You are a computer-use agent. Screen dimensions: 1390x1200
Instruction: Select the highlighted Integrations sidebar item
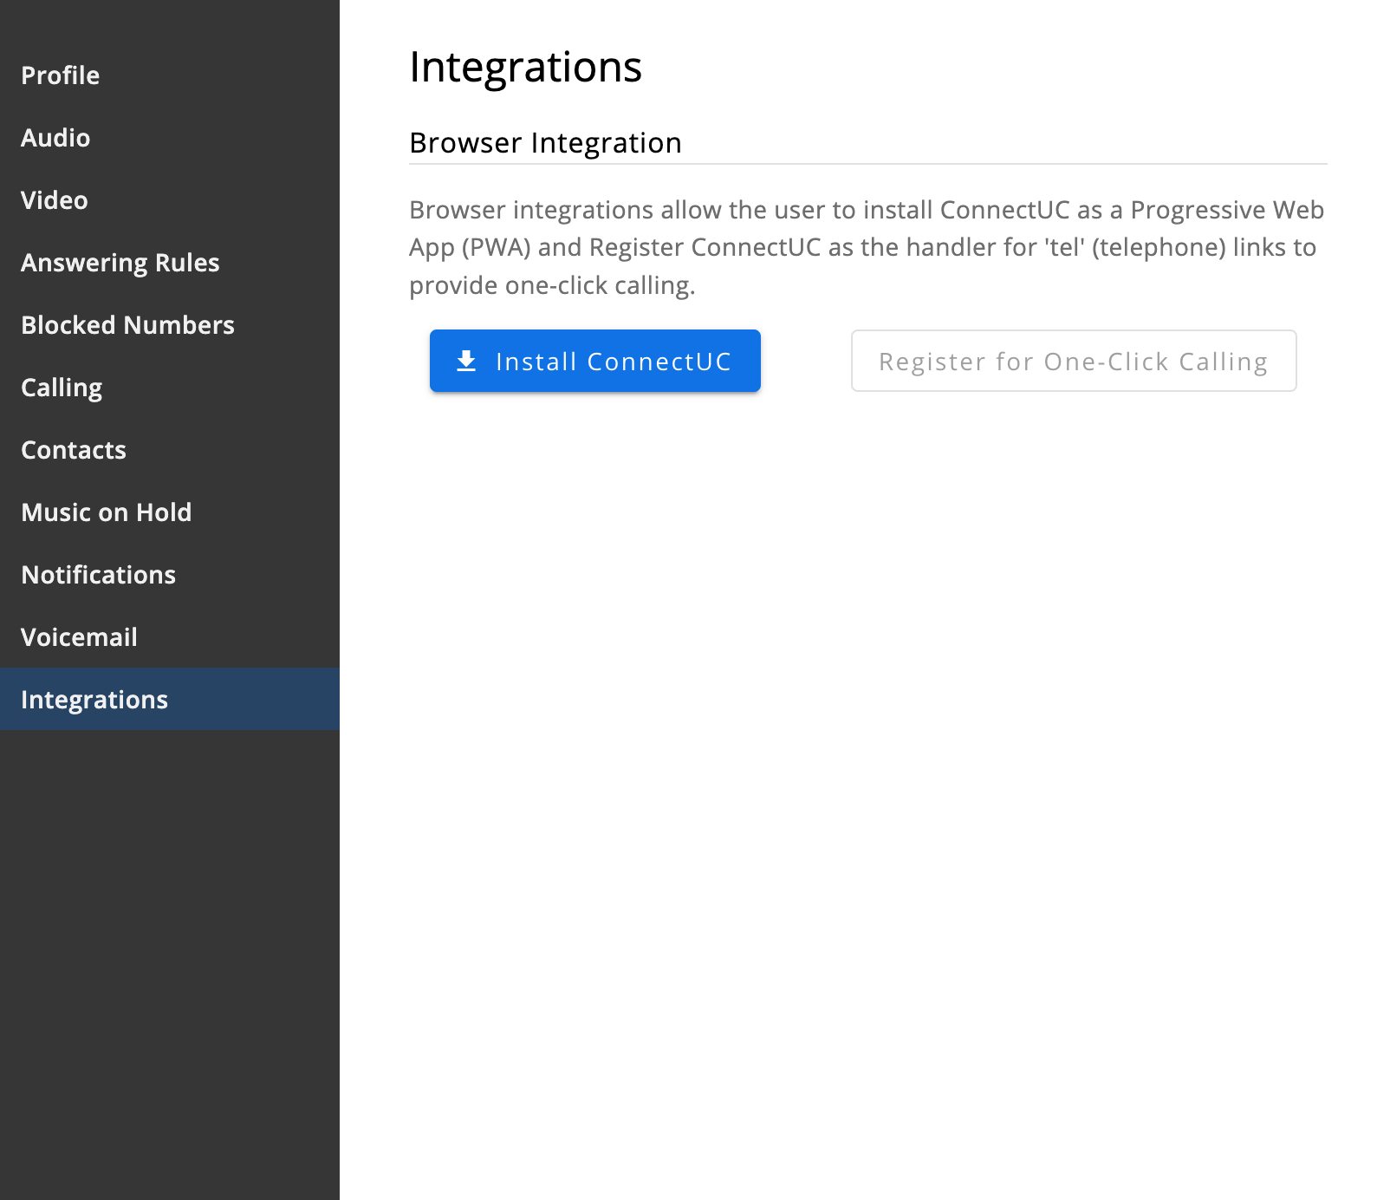click(94, 700)
